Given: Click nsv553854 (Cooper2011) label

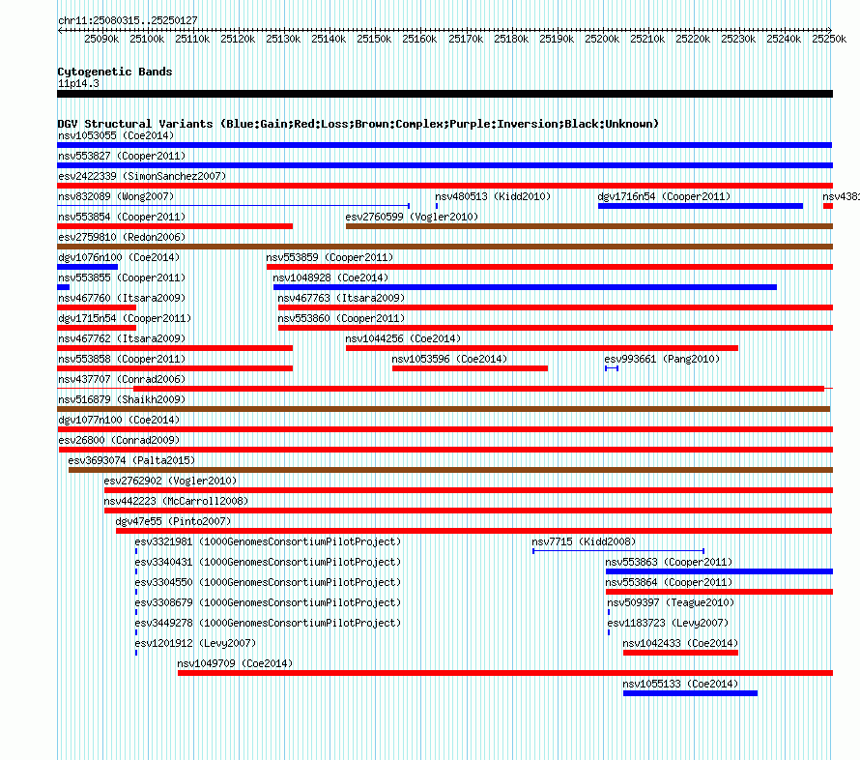Looking at the screenshot, I should 122,217.
